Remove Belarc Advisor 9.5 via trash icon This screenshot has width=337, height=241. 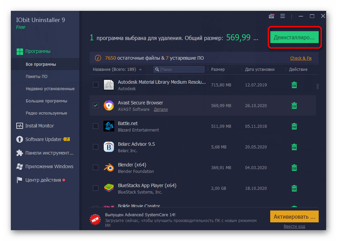(x=294, y=147)
